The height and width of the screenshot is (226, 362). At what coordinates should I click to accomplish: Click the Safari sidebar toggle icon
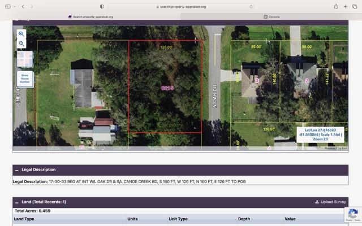[8, 6]
